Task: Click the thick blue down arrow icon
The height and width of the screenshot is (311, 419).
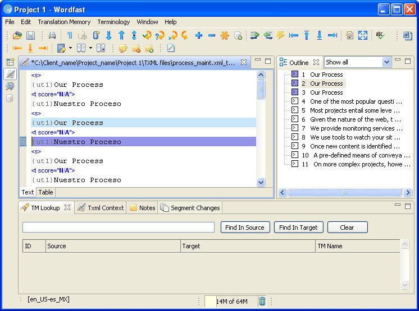Action: tap(108, 35)
